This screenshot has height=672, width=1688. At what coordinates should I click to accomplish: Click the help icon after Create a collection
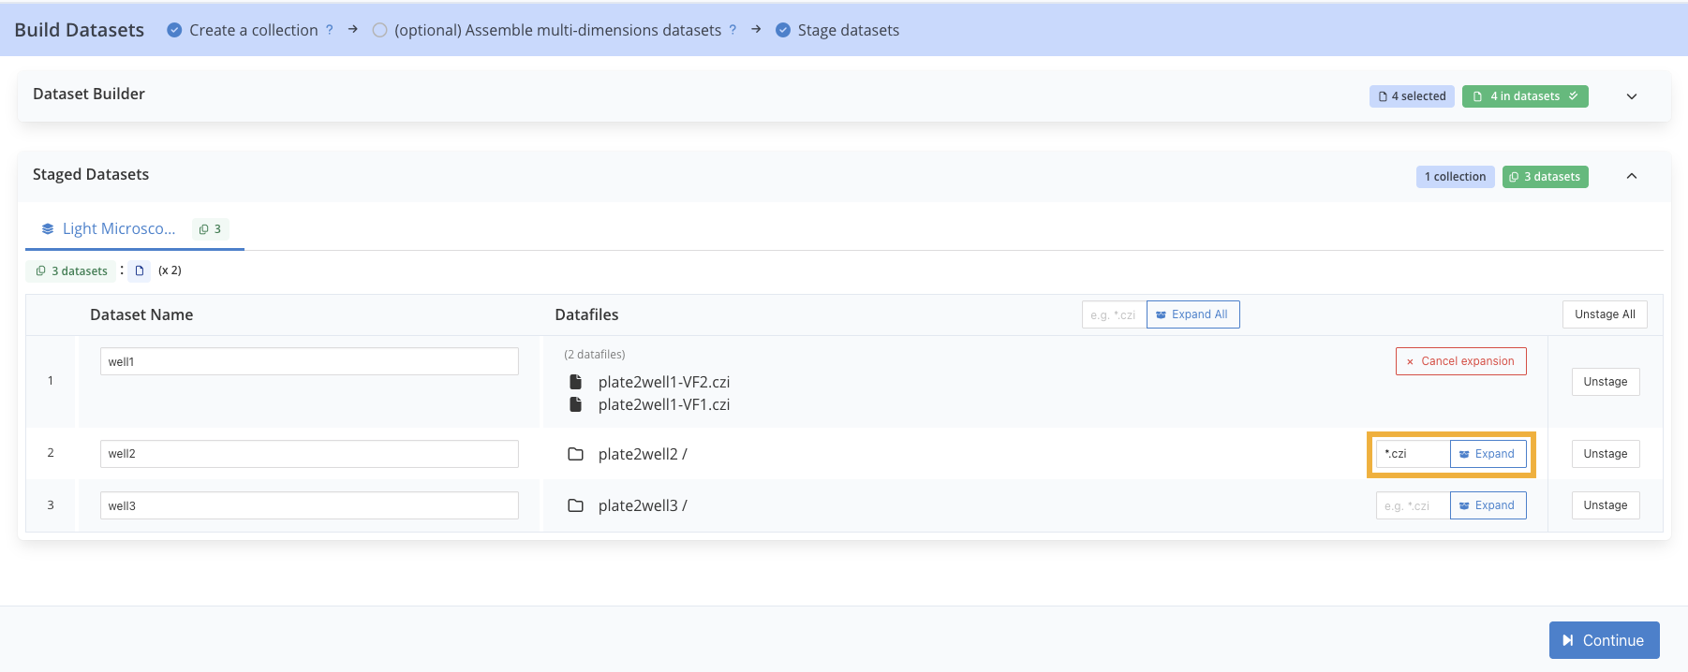[x=330, y=30]
